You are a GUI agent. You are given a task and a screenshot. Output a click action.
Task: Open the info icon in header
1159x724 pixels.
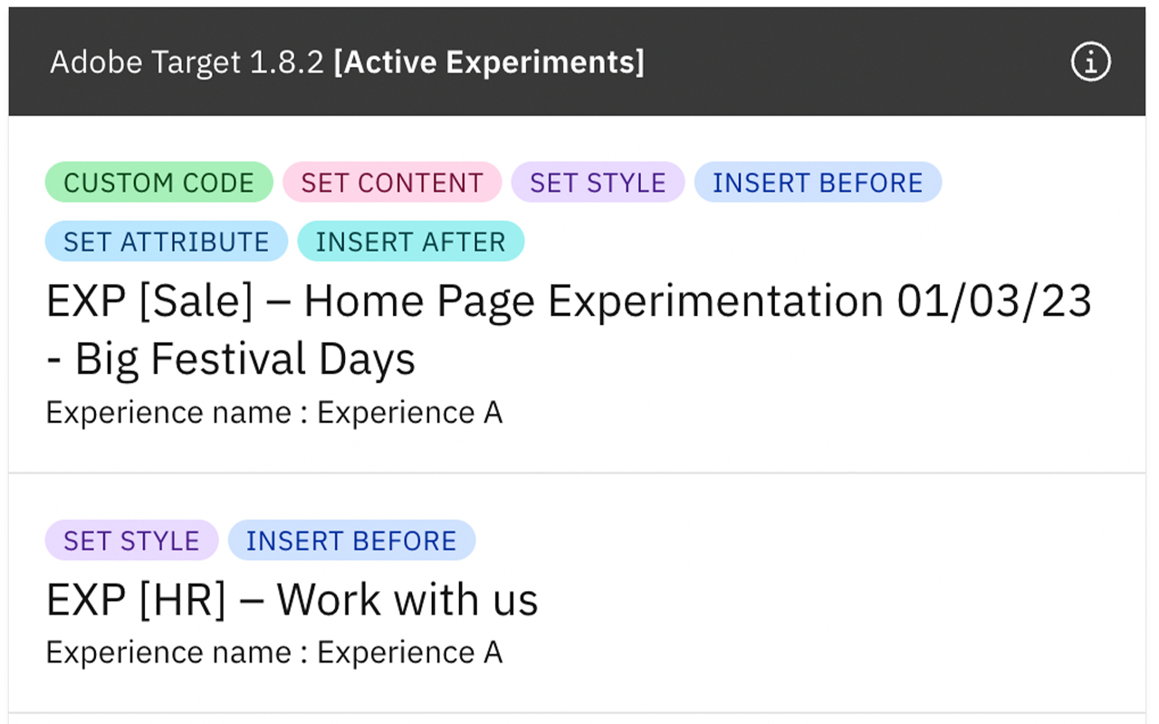pyautogui.click(x=1090, y=62)
